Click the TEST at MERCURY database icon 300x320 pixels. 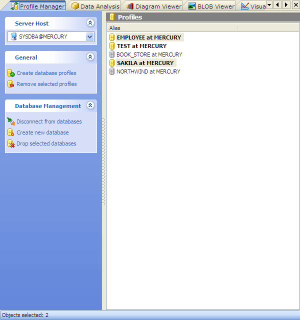point(112,46)
